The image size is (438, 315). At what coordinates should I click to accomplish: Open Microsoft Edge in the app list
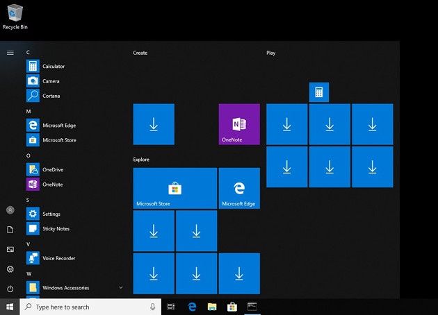51,126
